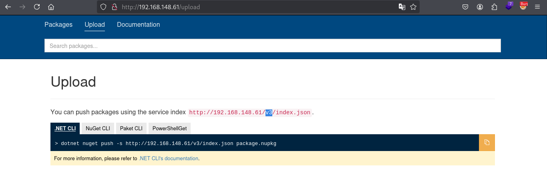Click the purple extension with badge 7
Viewport: 547px width, 169px height.
(x=509, y=6)
